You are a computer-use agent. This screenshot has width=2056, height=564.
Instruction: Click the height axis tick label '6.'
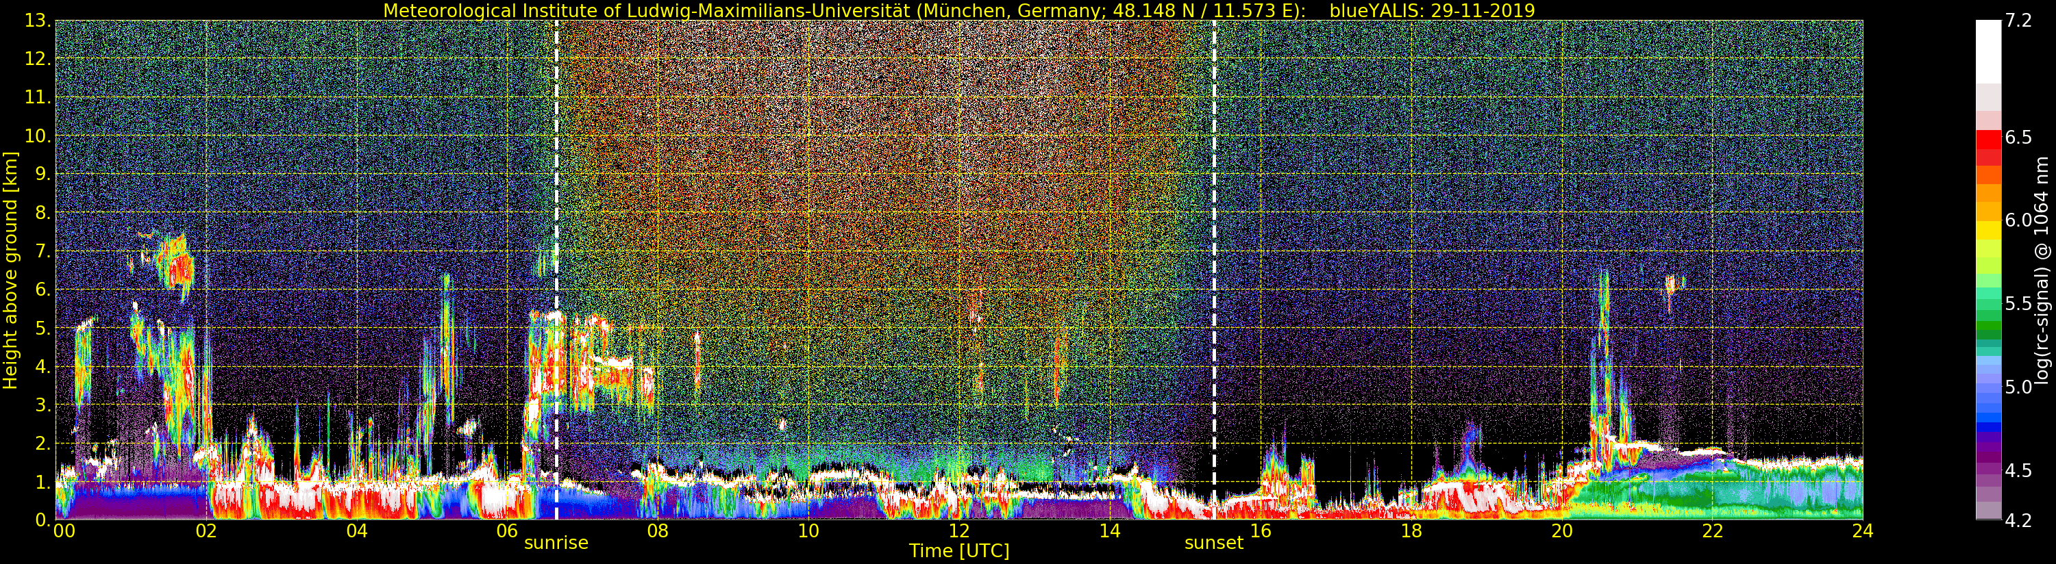[42, 290]
